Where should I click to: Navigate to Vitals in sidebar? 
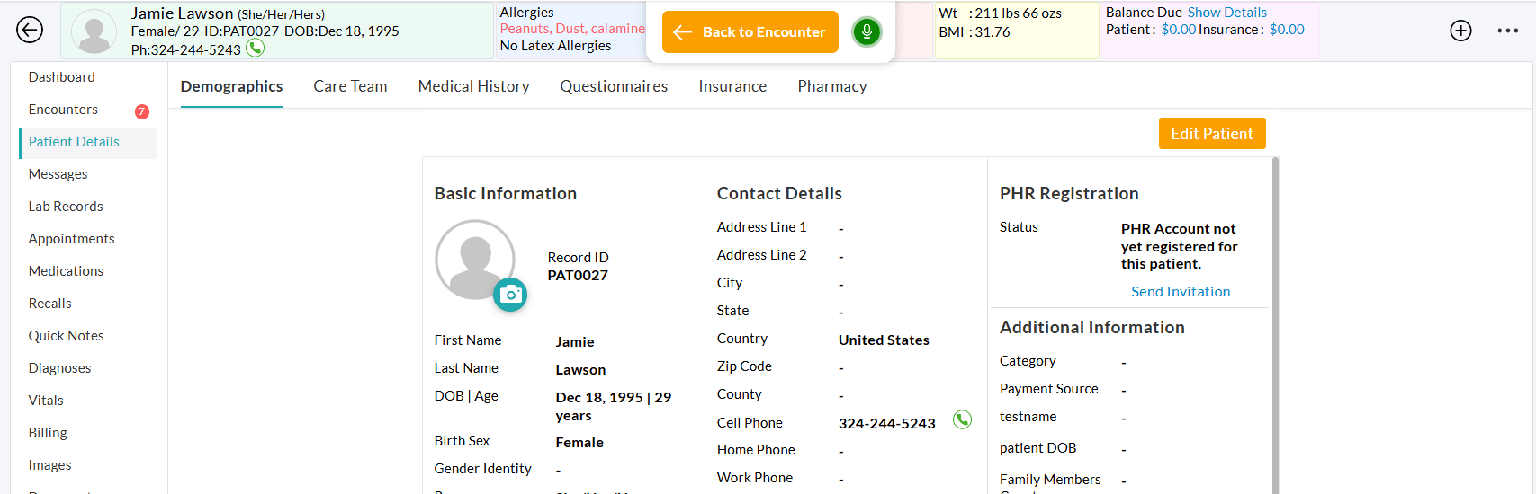(x=46, y=401)
